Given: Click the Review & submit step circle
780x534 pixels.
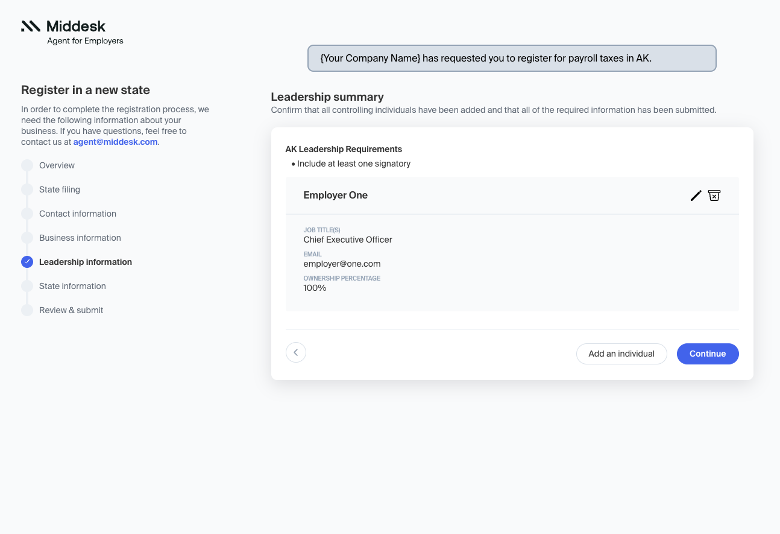Looking at the screenshot, I should tap(27, 310).
